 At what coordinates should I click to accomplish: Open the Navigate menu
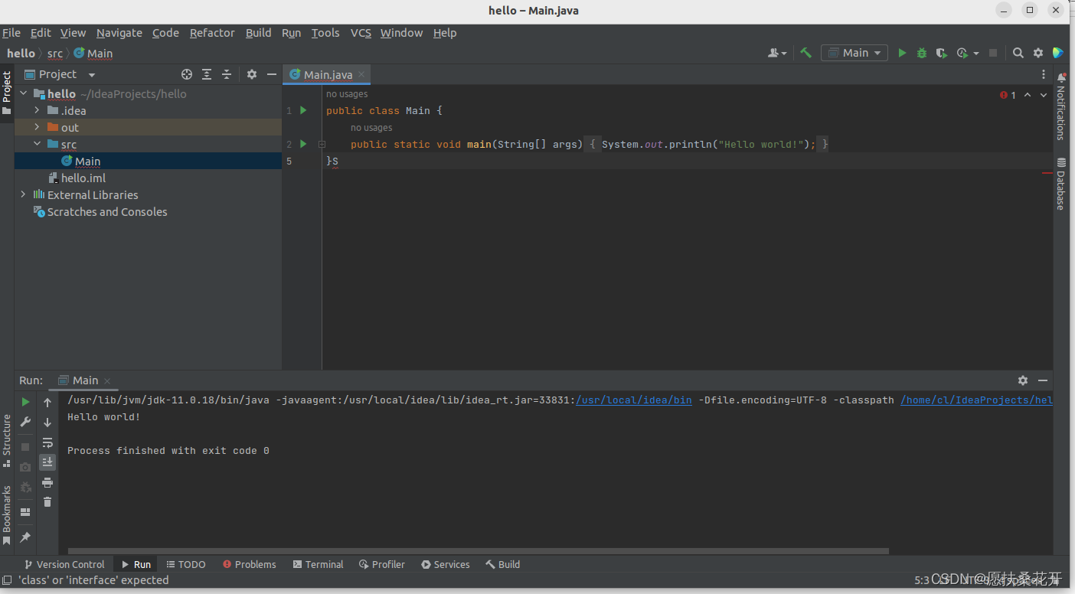pyautogui.click(x=119, y=33)
